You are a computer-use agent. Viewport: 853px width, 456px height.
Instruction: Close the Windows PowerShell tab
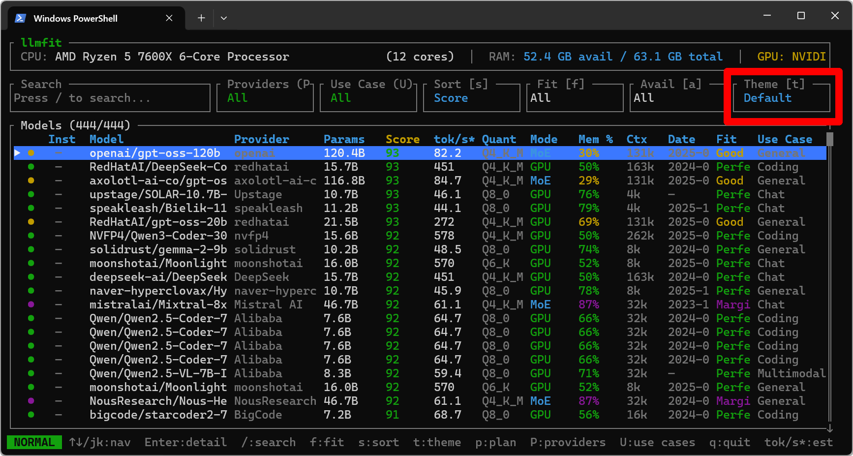coord(169,18)
